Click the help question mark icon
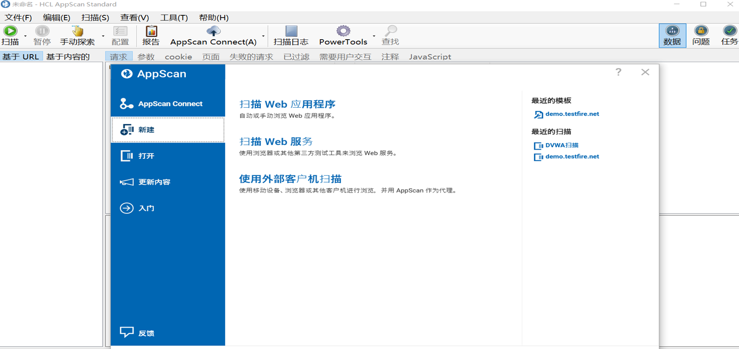The image size is (739, 349). pyautogui.click(x=618, y=72)
